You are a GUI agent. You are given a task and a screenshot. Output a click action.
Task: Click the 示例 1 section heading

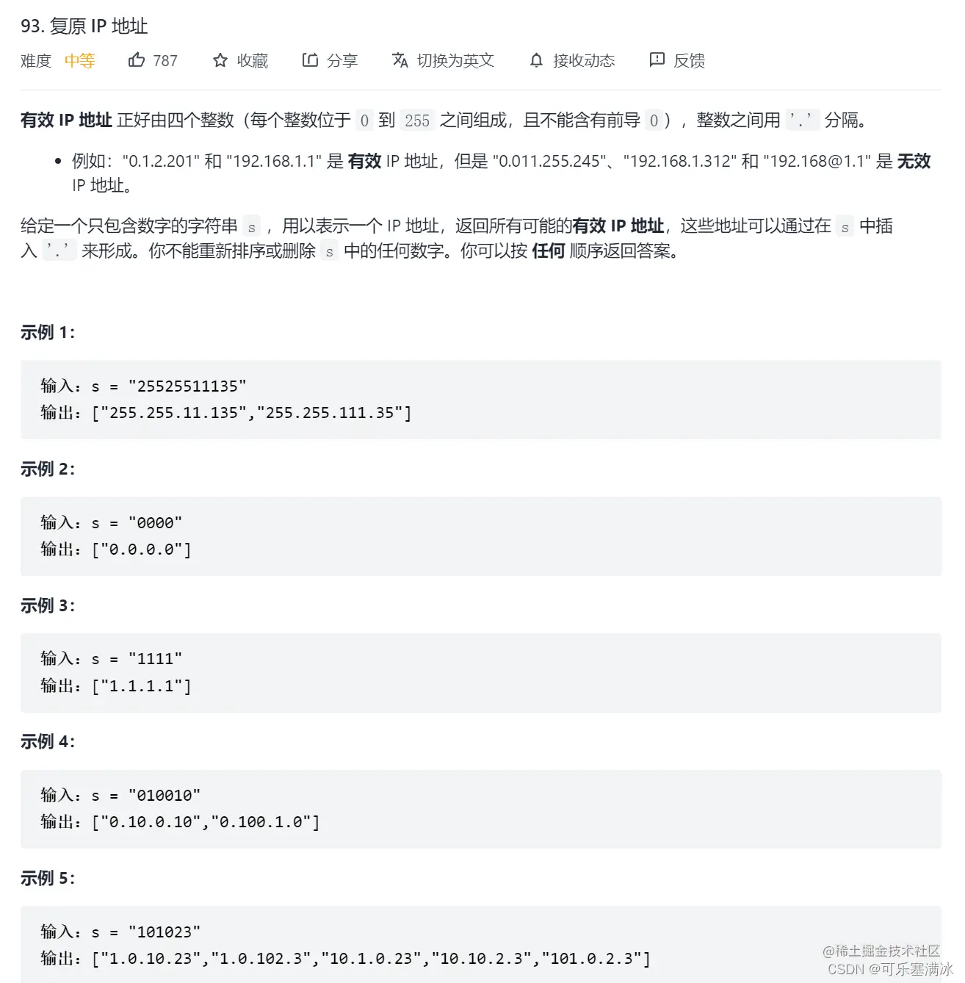46,332
